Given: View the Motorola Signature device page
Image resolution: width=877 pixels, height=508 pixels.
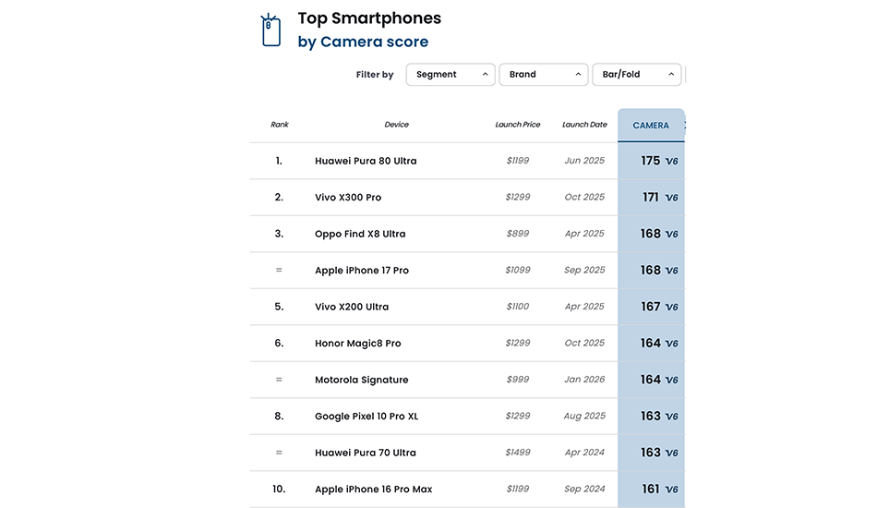Looking at the screenshot, I should (x=361, y=380).
